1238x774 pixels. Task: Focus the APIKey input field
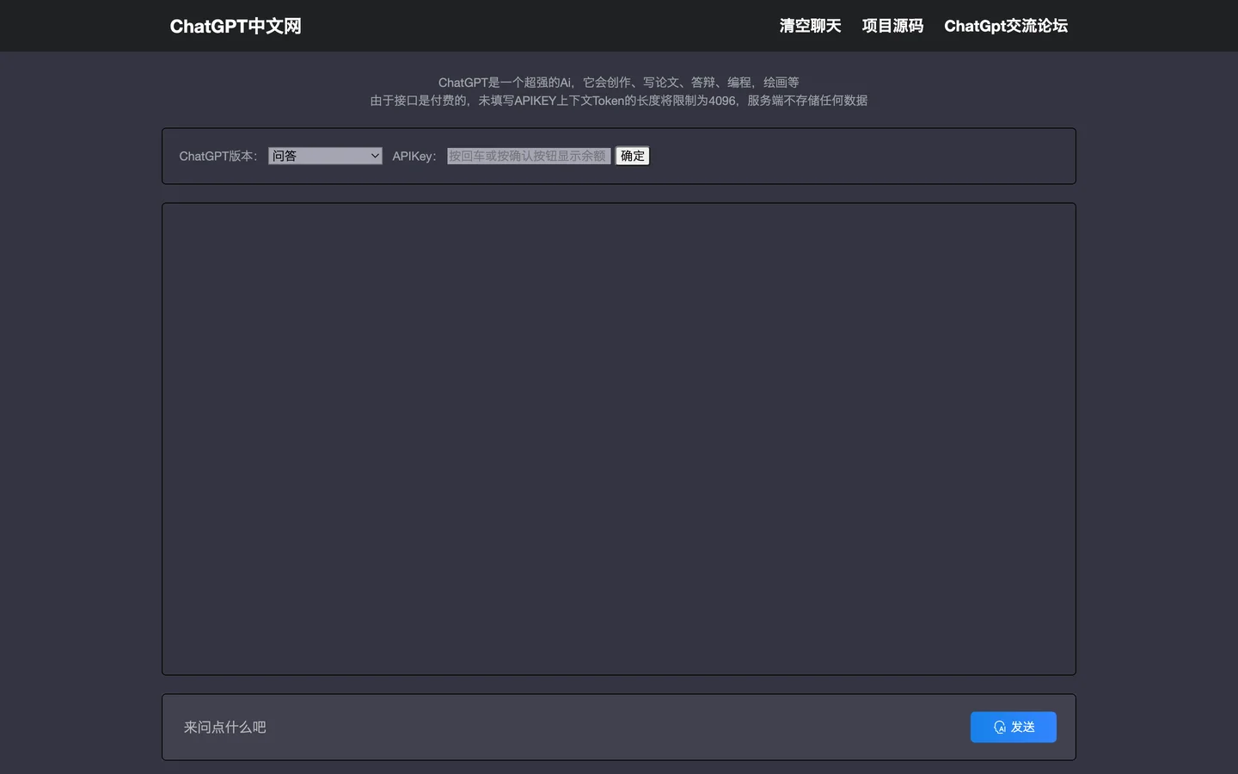click(x=529, y=156)
